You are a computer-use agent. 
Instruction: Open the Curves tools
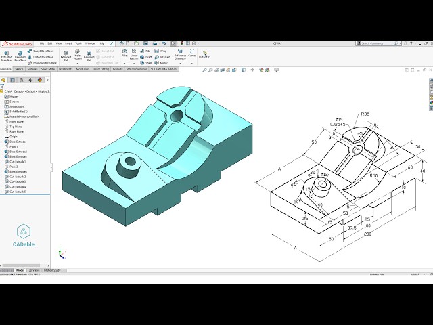pos(192,53)
